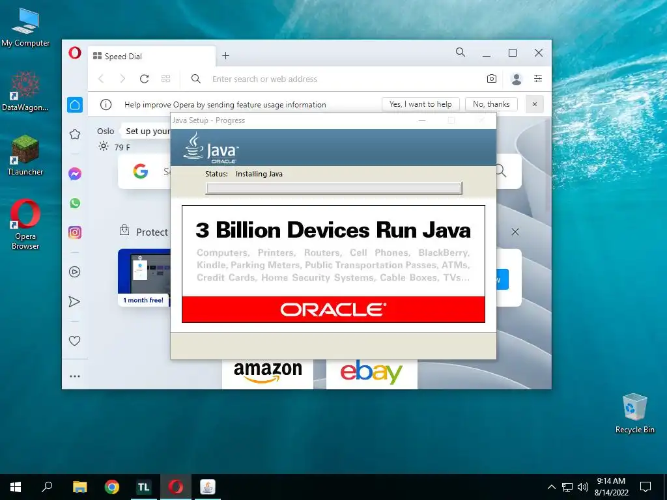Minimize the Java Setup window
Viewport: 667px width, 500px height.
[x=422, y=120]
